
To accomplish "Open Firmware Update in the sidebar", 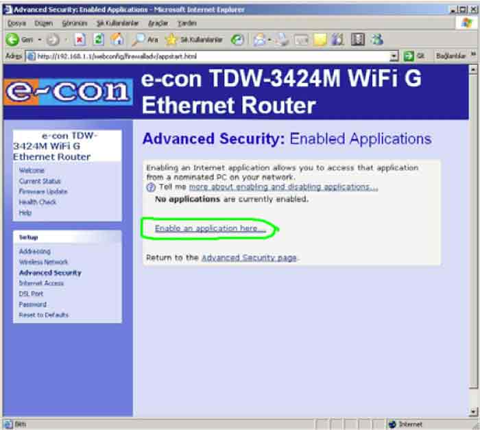I will coord(43,192).
